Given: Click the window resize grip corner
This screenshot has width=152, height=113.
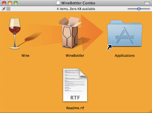Looking at the screenshot, I should (x=150, y=111).
